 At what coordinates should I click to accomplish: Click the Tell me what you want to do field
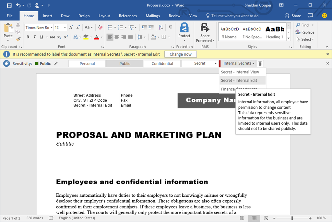pyautogui.click(x=235, y=16)
